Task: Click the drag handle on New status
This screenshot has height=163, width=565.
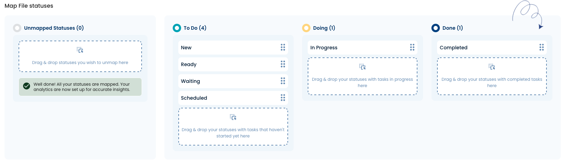Action: (x=283, y=48)
